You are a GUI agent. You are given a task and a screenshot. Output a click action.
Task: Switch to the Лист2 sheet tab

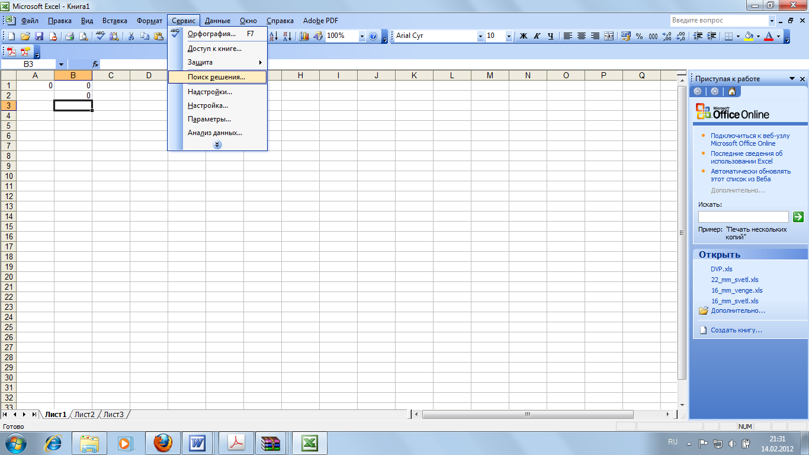point(84,414)
